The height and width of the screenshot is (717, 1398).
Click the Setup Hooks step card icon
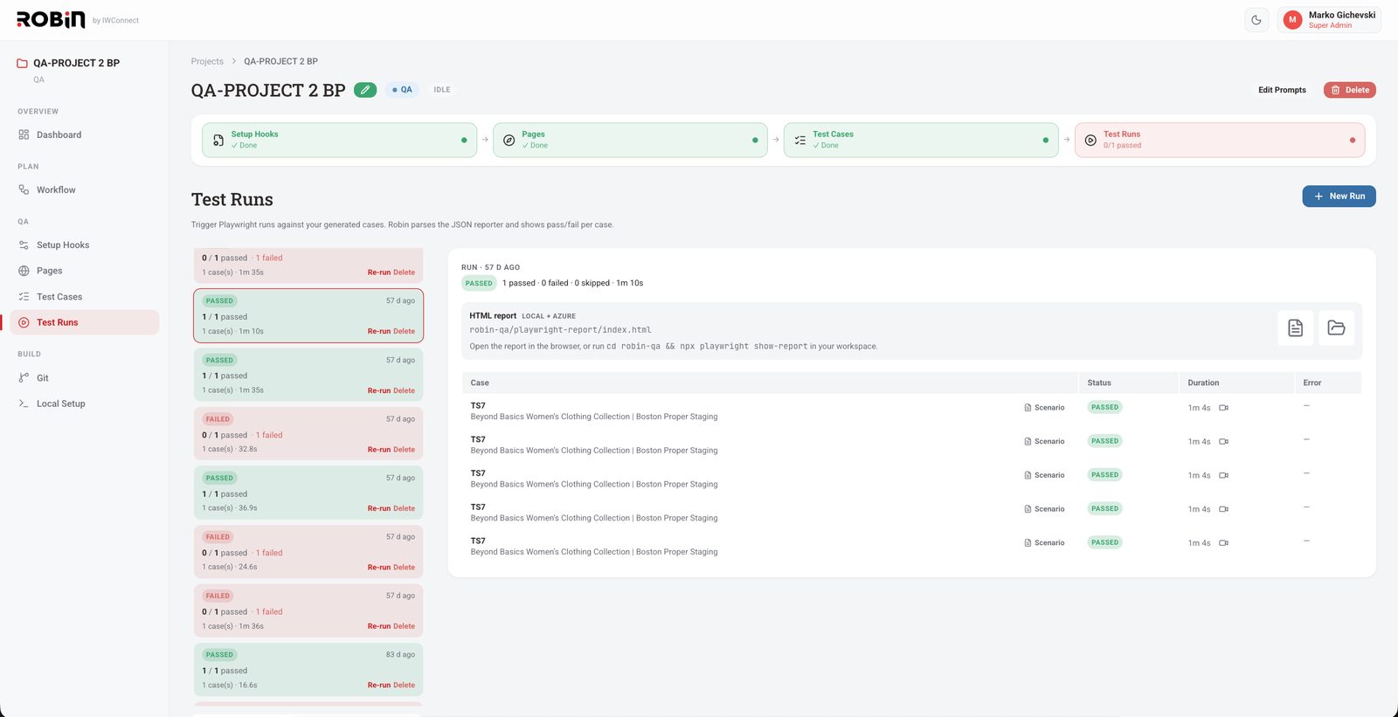tap(218, 140)
